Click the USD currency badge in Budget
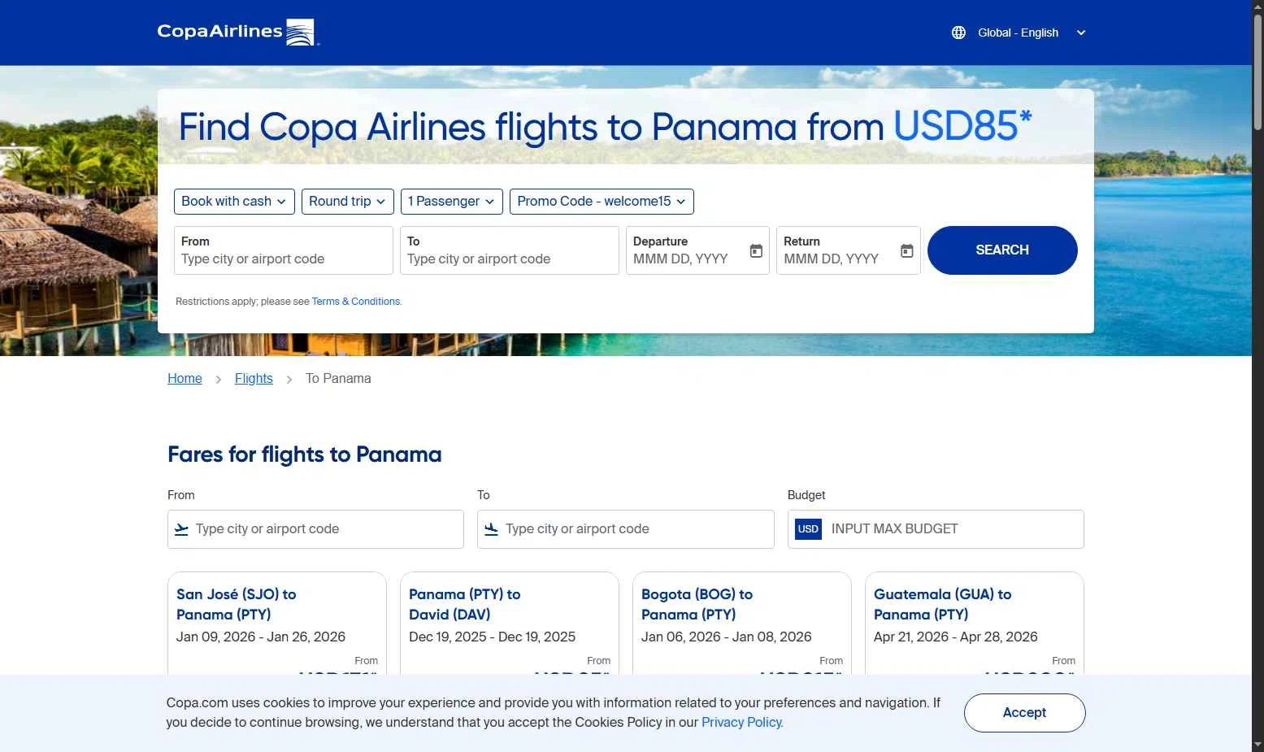Viewport: 1264px width, 752px height. coord(808,529)
